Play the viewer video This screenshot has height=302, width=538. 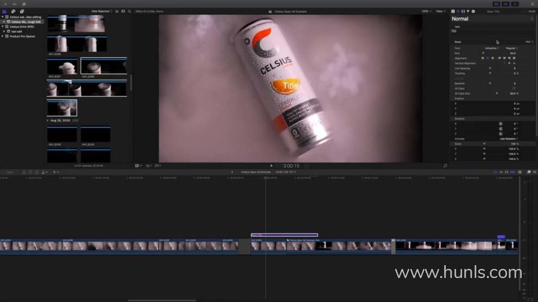271,166
